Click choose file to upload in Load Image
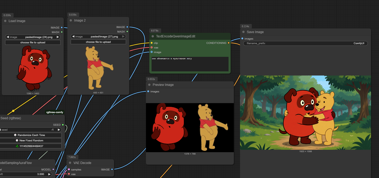379x178 pixels. tap(33, 43)
